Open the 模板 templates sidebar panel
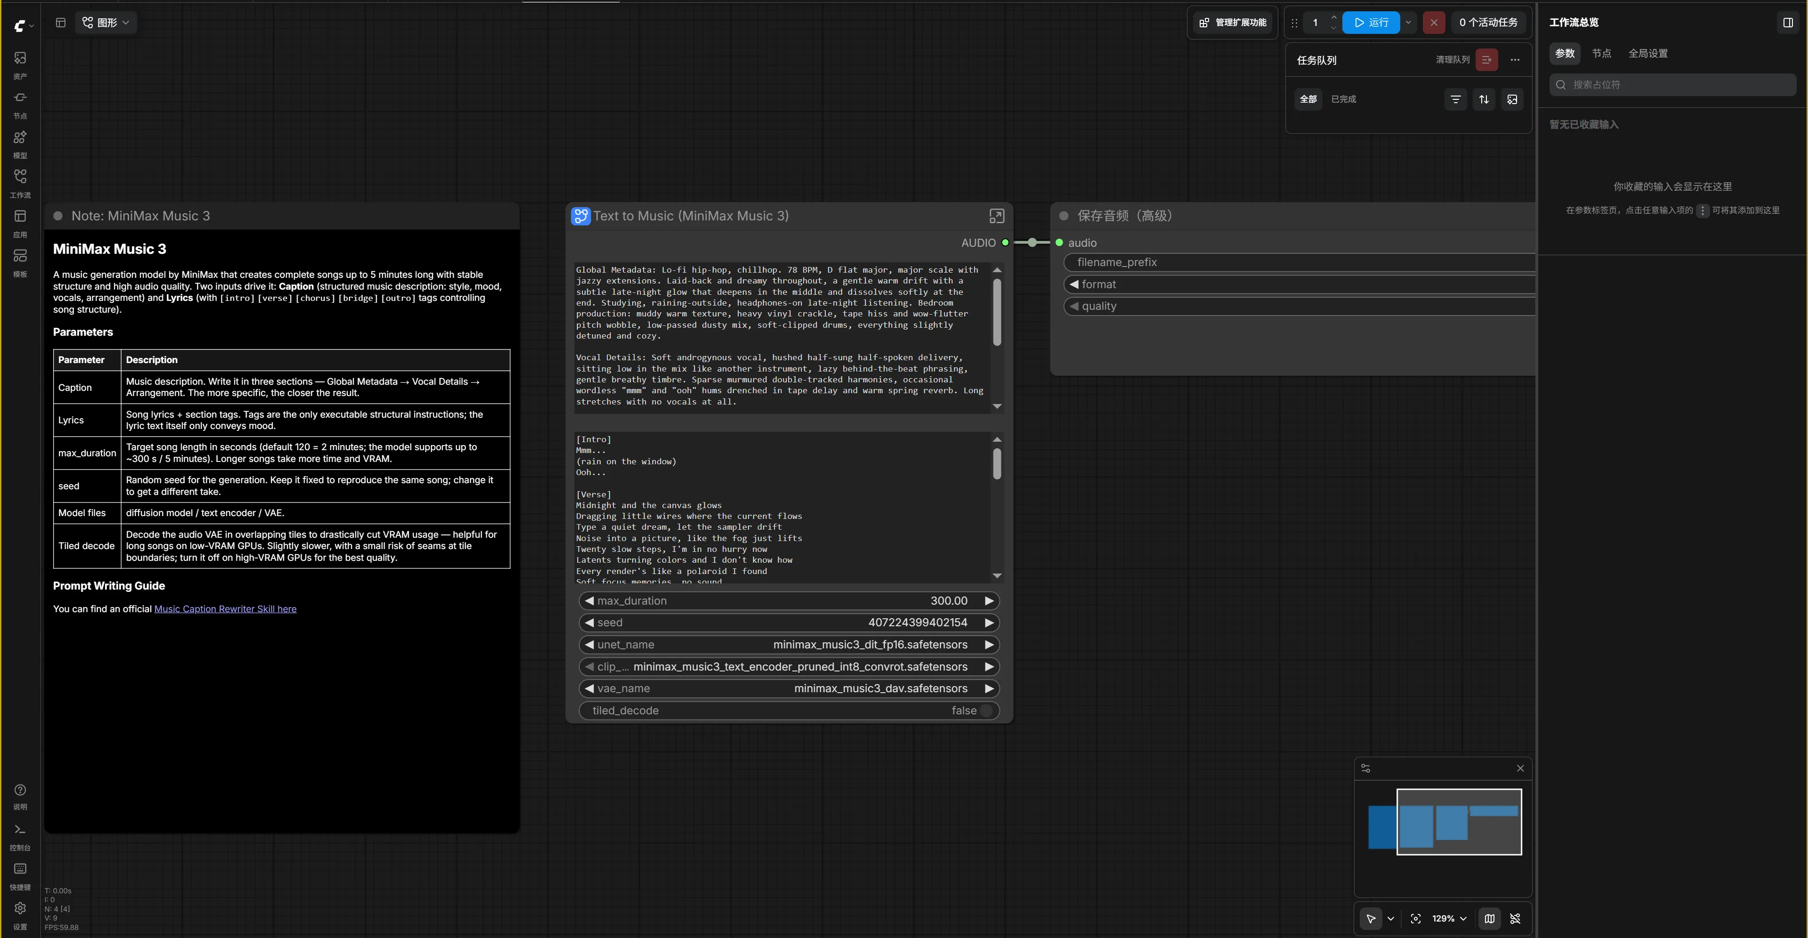1808x938 pixels. pos(20,263)
